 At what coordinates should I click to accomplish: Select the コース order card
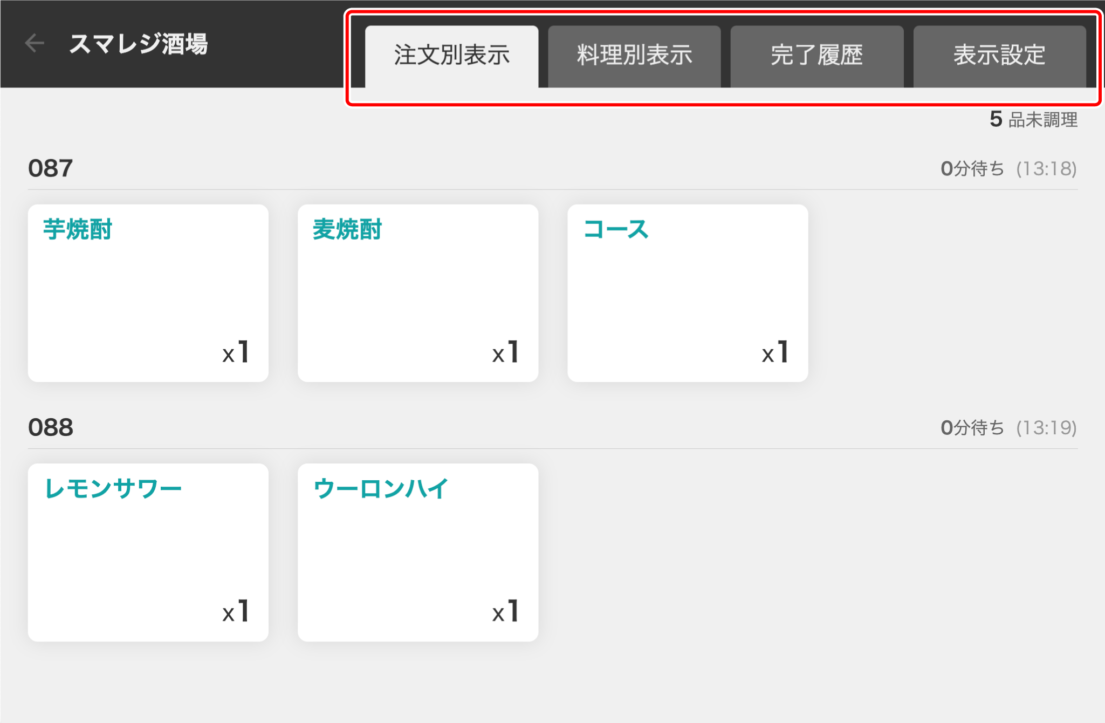(x=688, y=293)
